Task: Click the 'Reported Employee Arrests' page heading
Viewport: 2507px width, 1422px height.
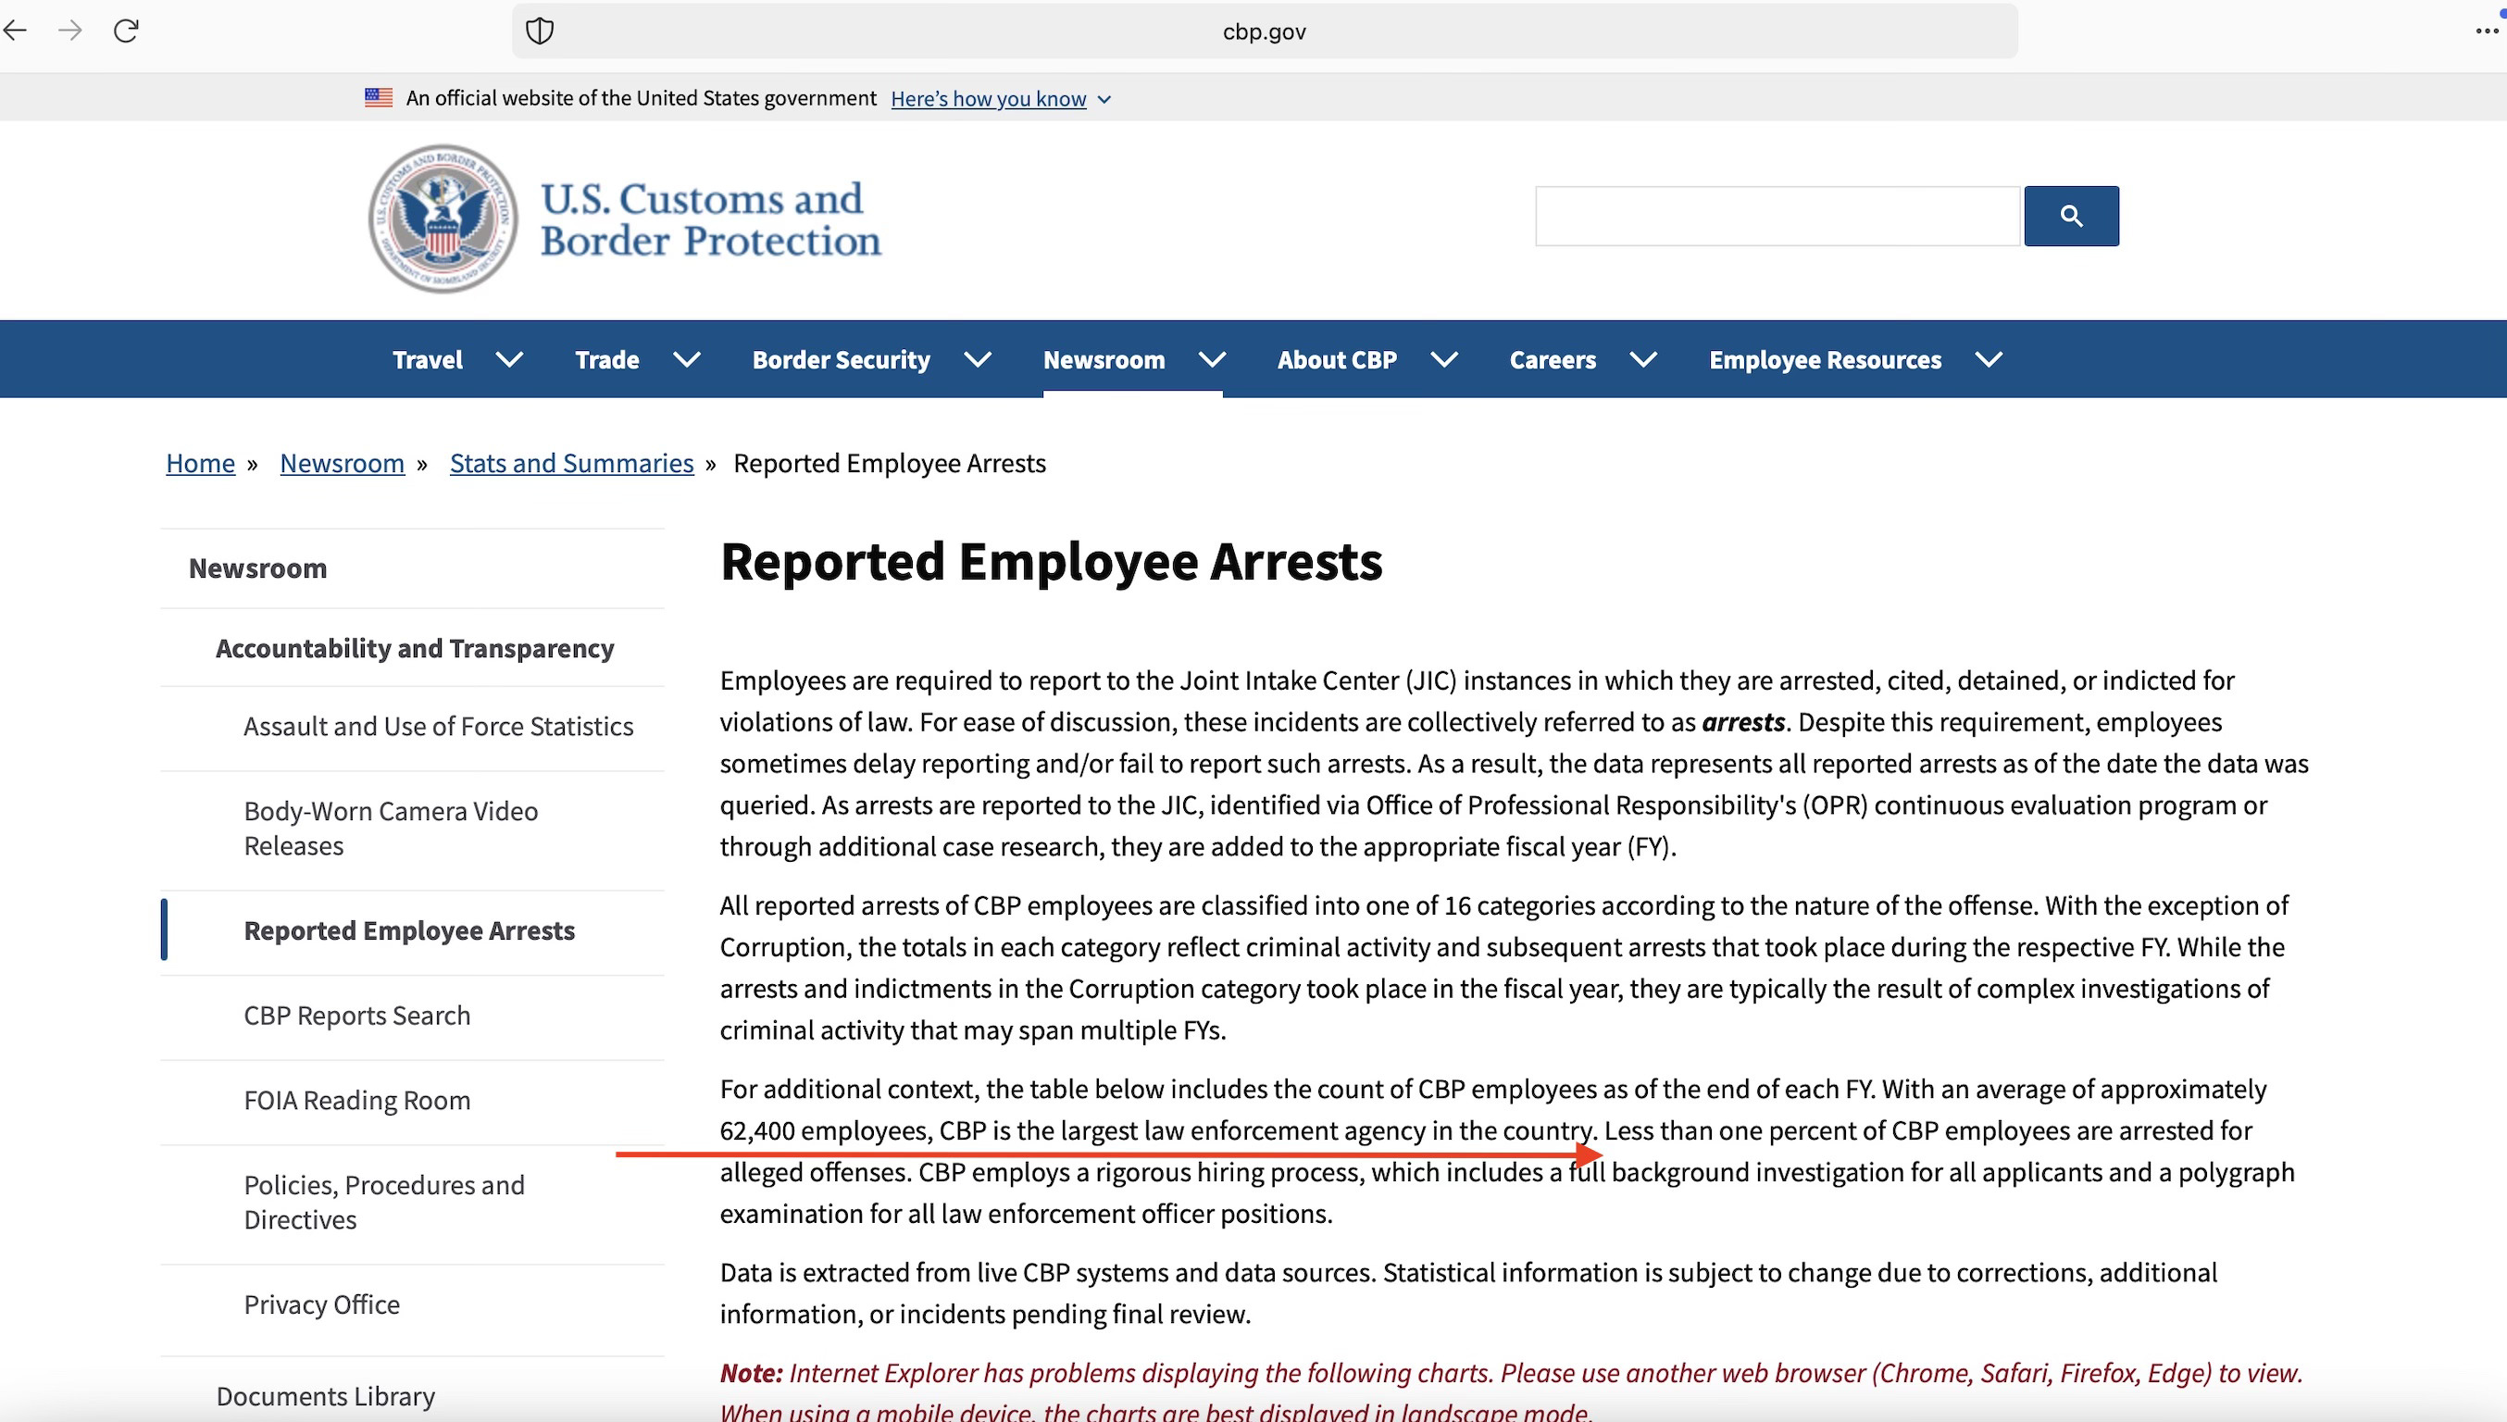Action: tap(1051, 562)
